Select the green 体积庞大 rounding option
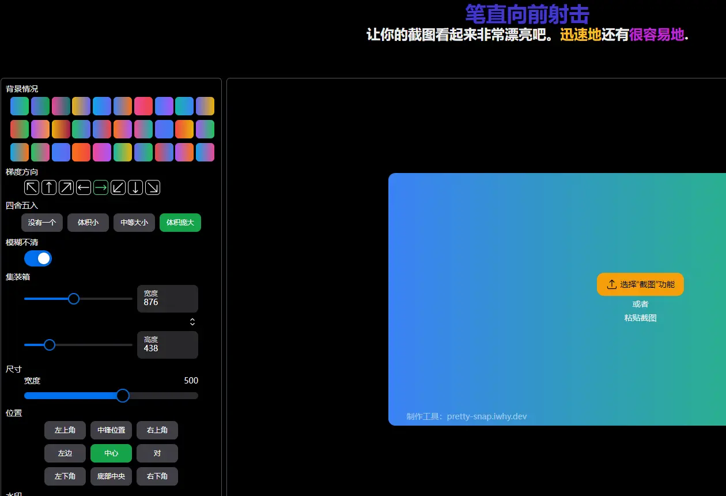The width and height of the screenshot is (726, 496). 180,223
